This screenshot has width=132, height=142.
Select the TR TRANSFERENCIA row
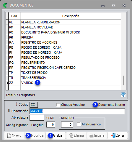pos(65,78)
